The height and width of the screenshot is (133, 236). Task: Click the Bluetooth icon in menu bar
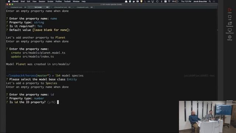(162, 1)
